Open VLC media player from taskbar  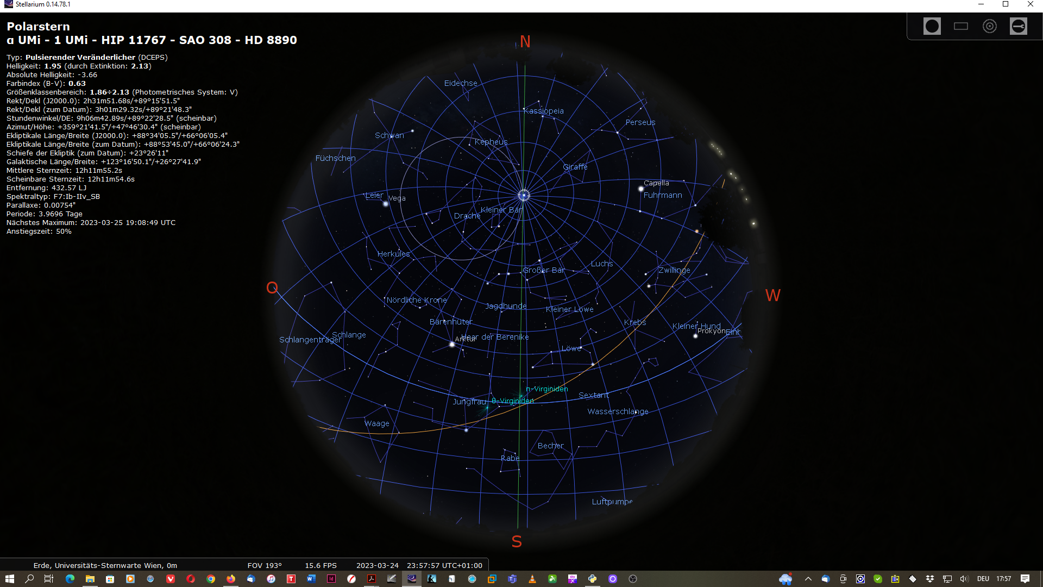click(x=532, y=579)
